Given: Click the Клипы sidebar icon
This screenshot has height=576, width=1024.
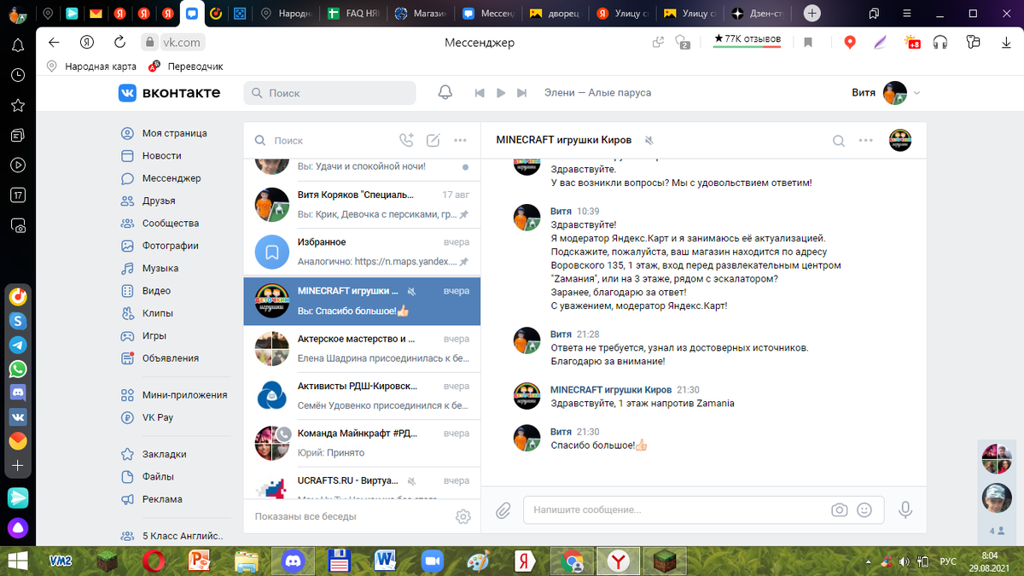Looking at the screenshot, I should tap(127, 313).
